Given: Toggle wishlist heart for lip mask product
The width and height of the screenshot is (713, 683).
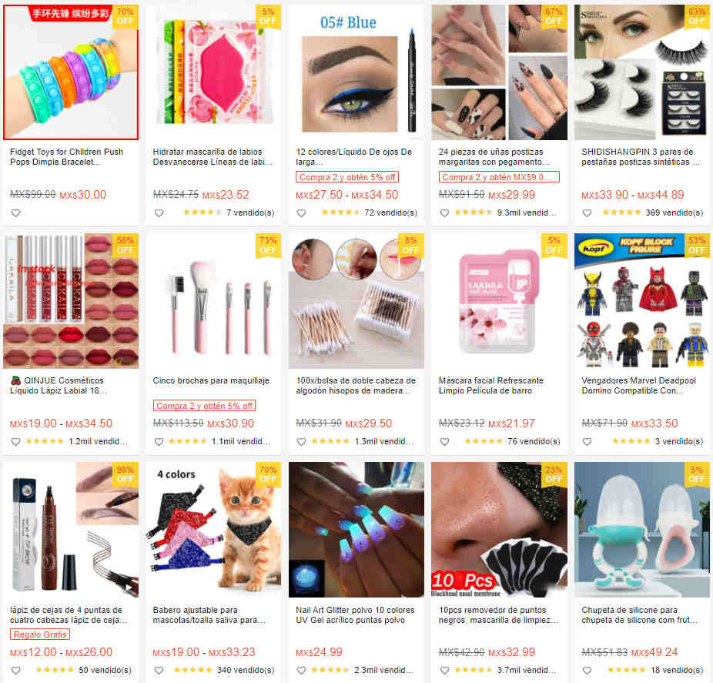Looking at the screenshot, I should click(159, 213).
